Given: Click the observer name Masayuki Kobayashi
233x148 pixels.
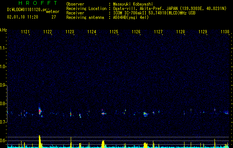Looking at the screenshot, I should pyautogui.click(x=133, y=4).
